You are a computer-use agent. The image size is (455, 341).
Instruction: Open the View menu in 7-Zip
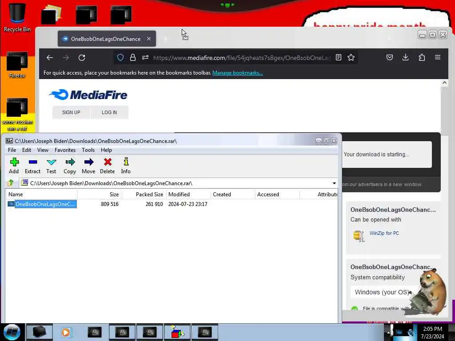point(43,150)
